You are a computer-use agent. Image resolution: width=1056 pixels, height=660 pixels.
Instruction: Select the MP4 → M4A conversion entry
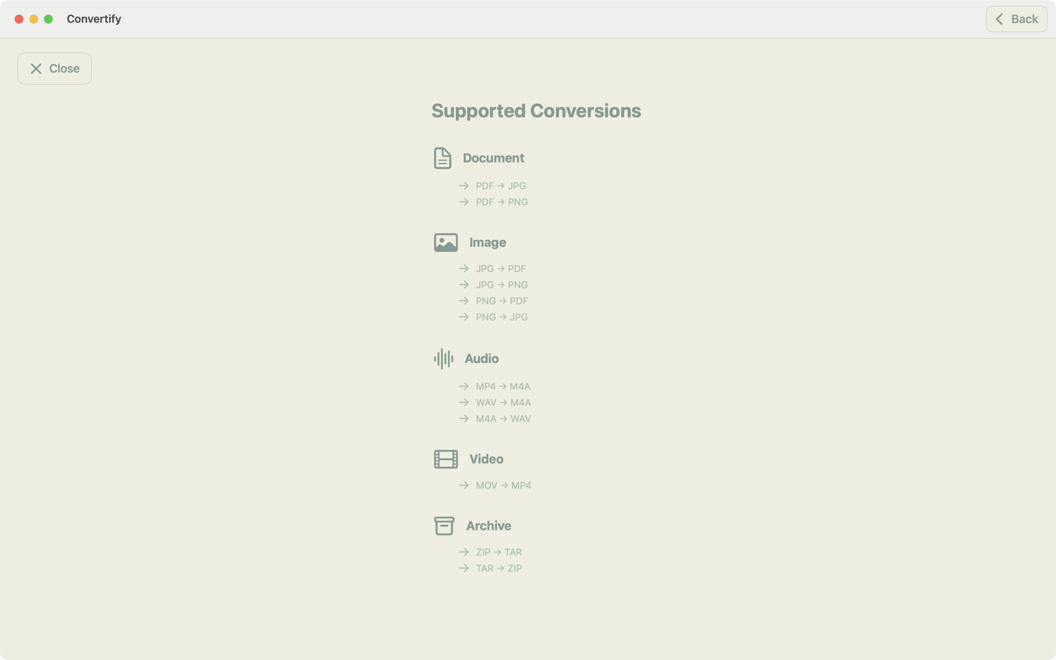click(503, 387)
